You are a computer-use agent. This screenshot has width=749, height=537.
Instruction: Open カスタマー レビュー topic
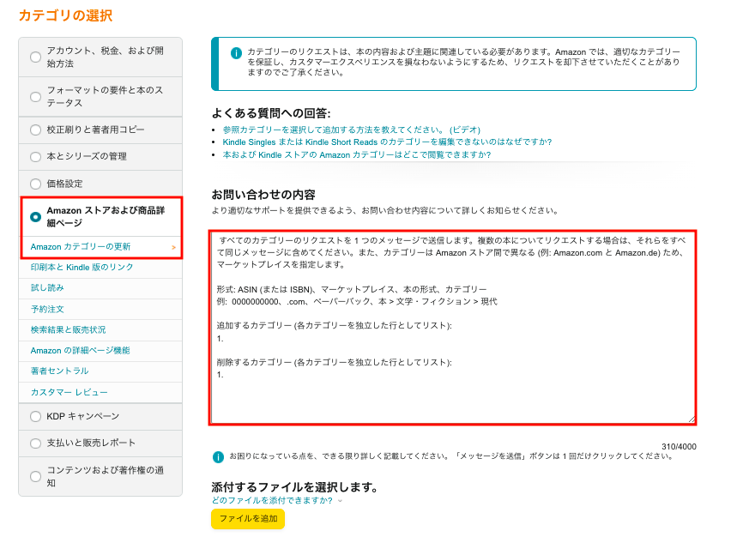pyautogui.click(x=69, y=392)
